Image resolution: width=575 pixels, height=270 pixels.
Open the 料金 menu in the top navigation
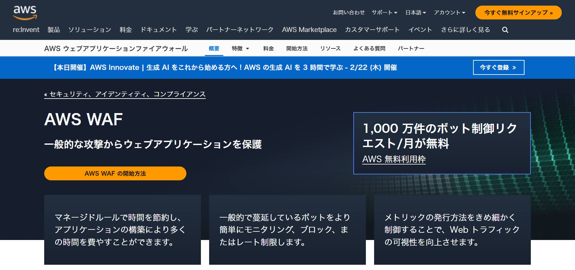click(126, 30)
